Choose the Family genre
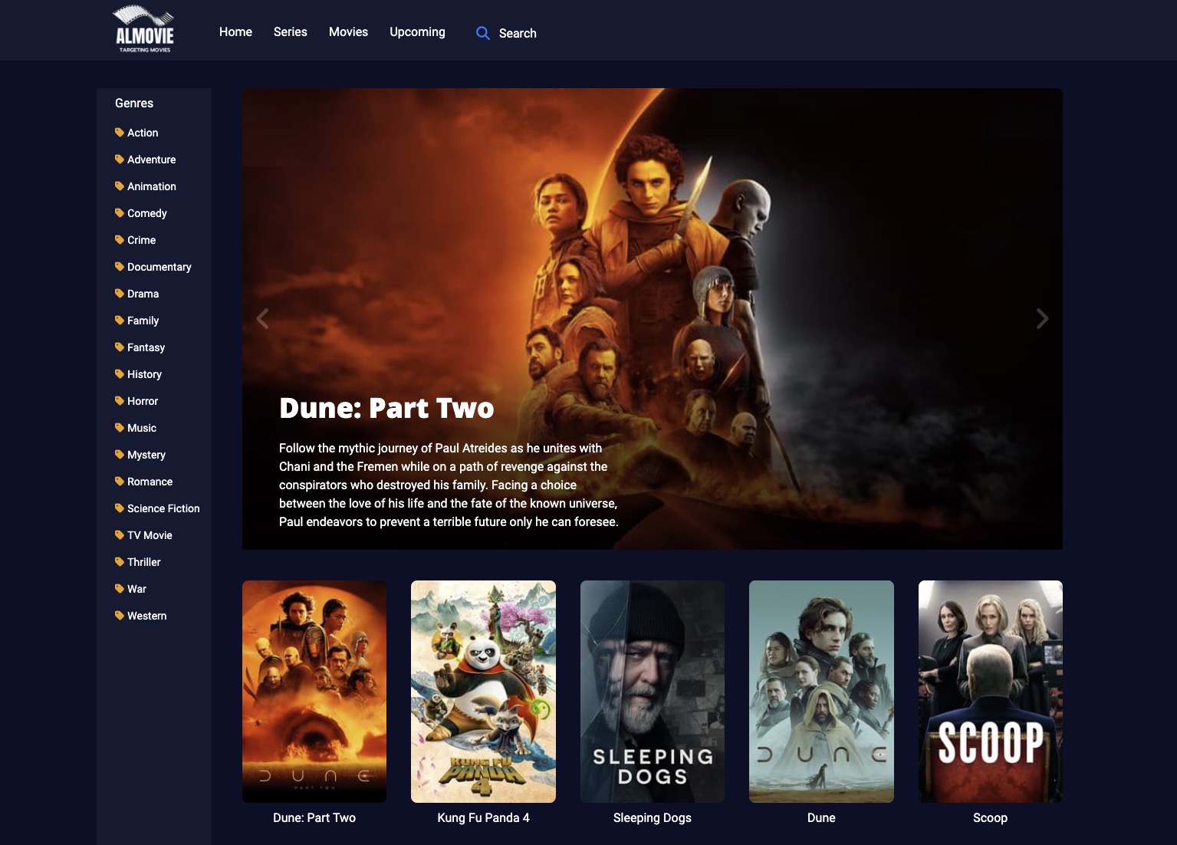Viewport: 1177px width, 845px height. [143, 321]
